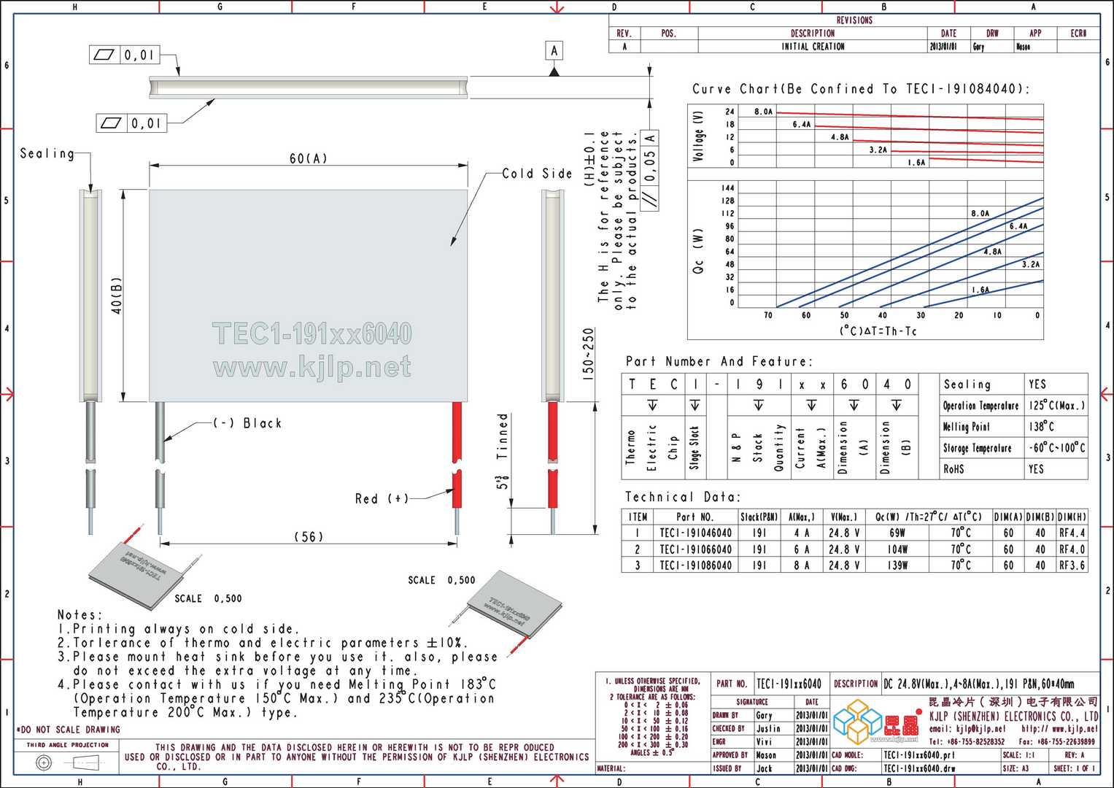The height and width of the screenshot is (788, 1114).
Task: Click the RF4.4 DIM(H) cell
Action: [x=1072, y=533]
